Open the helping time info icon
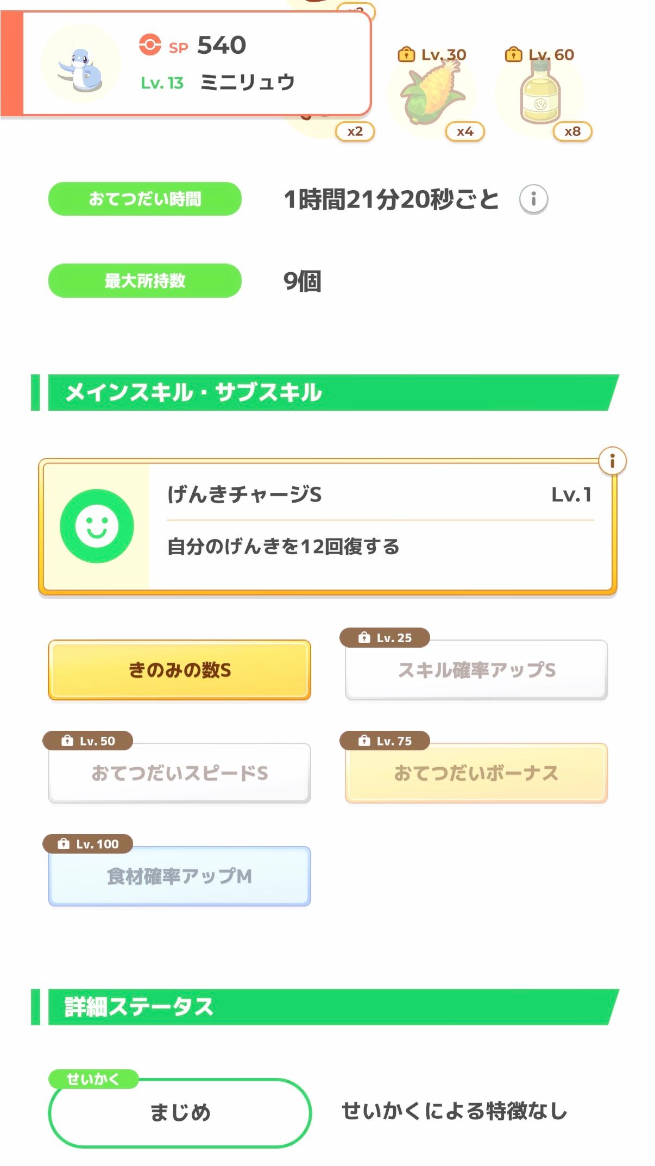Viewport: 655px width, 1166px height. 533,199
